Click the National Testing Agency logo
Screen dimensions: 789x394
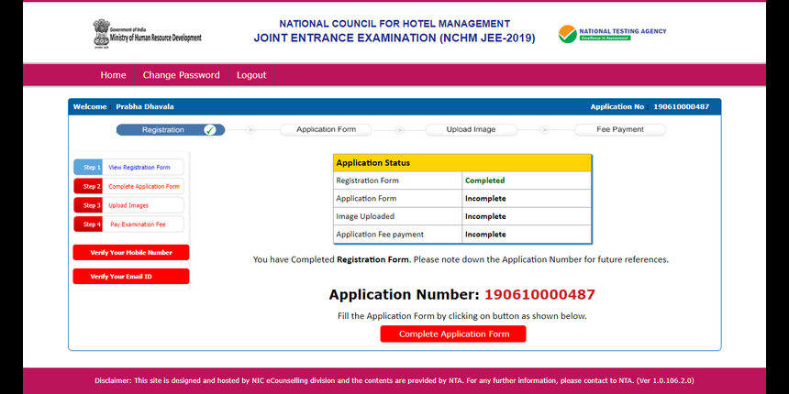coord(612,34)
